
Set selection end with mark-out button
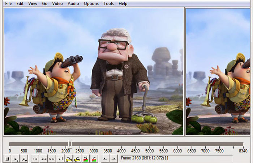coord(113,159)
